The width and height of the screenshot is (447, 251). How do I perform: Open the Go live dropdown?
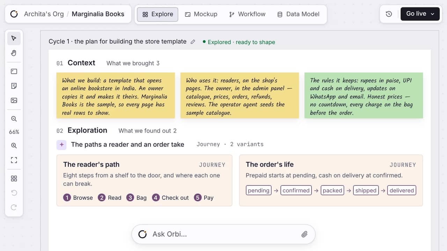[420, 14]
